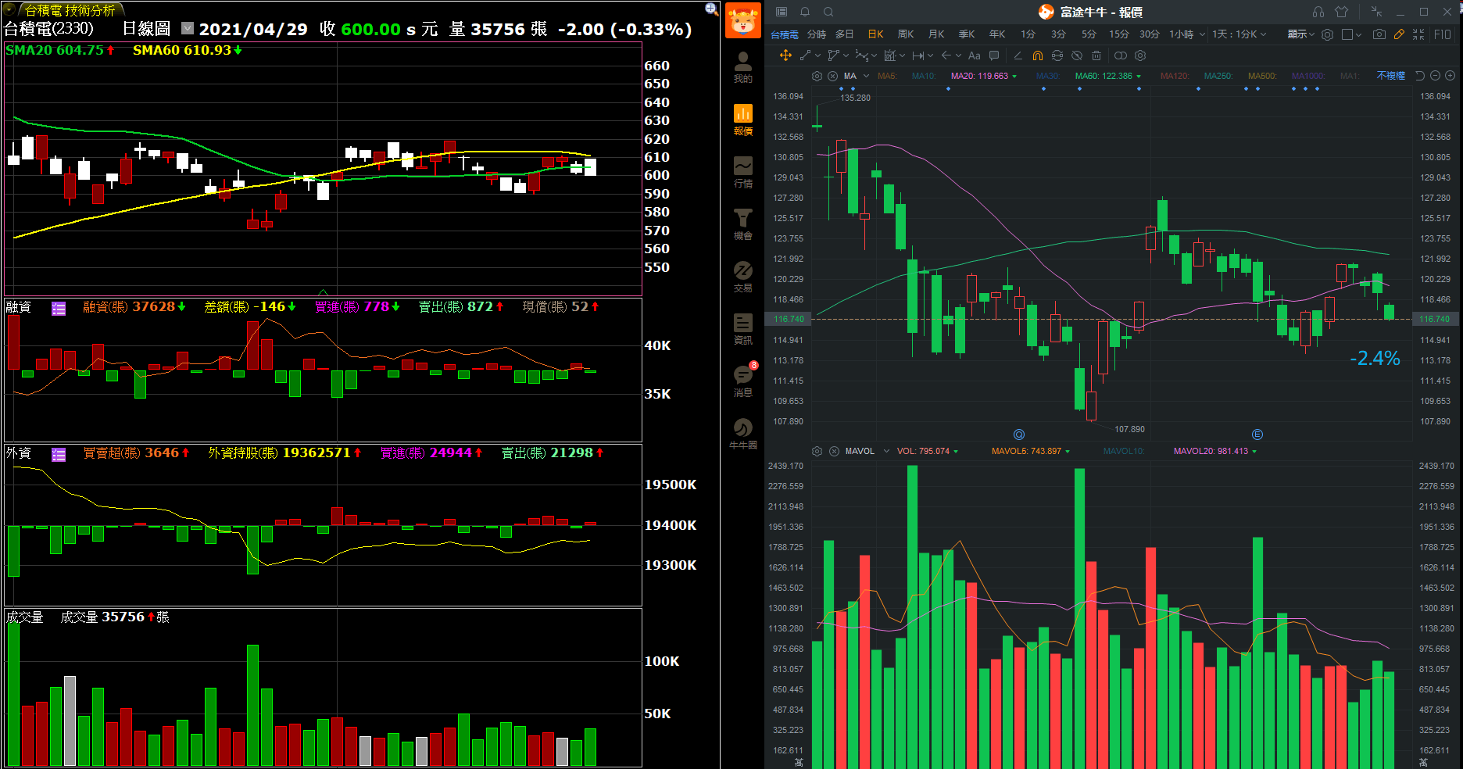The height and width of the screenshot is (769, 1463).
Task: Switch to 分時 intraday tab
Action: click(x=817, y=34)
